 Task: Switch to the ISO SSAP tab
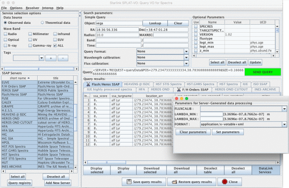tap(260, 84)
